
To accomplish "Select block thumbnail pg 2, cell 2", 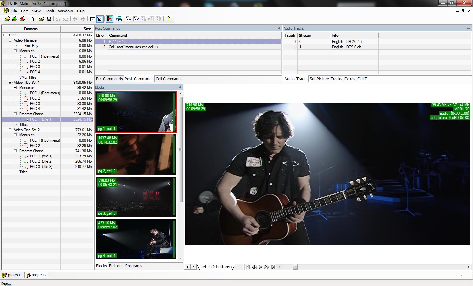I will point(136,154).
